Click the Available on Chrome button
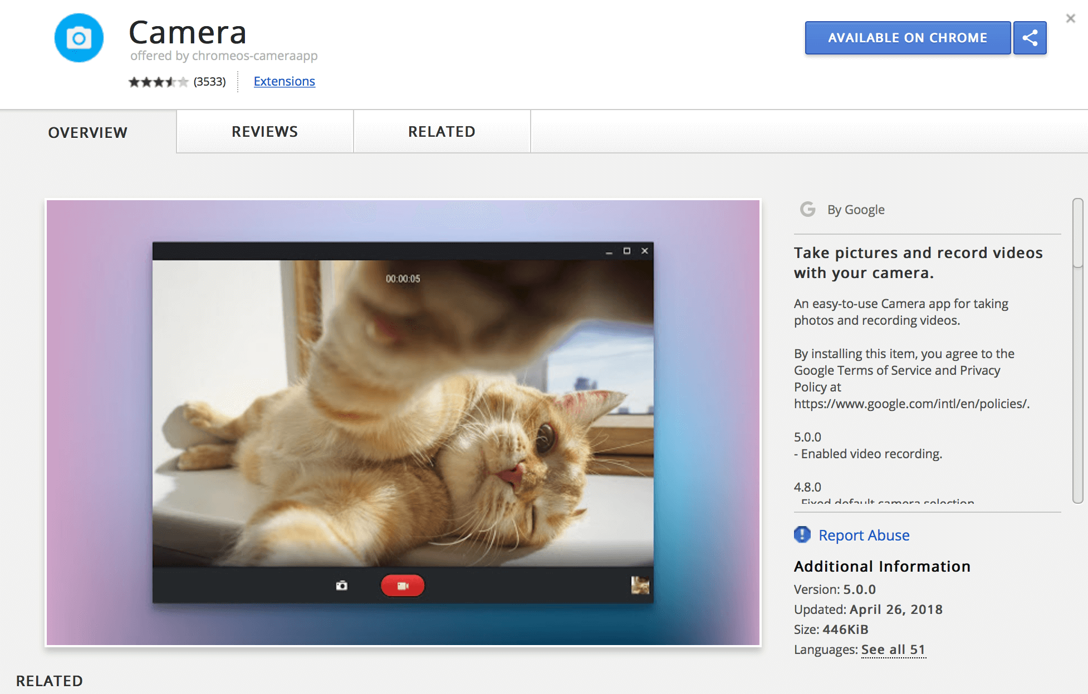The image size is (1088, 694). (908, 38)
